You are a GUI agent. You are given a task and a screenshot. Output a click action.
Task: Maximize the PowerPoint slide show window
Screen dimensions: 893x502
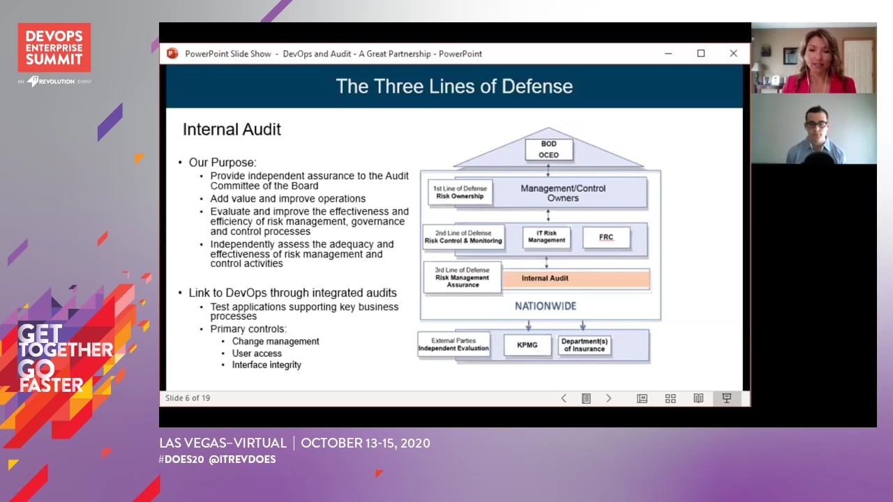(701, 54)
